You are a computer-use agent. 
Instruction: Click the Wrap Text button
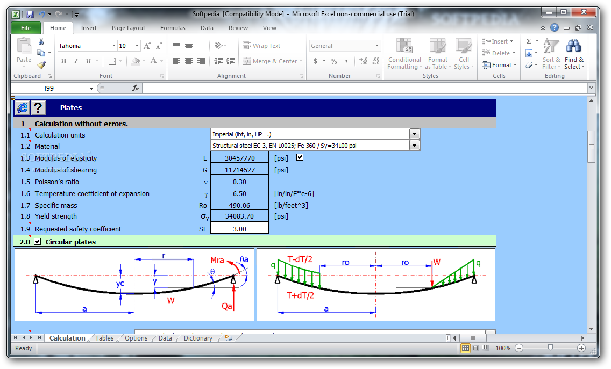pyautogui.click(x=261, y=46)
